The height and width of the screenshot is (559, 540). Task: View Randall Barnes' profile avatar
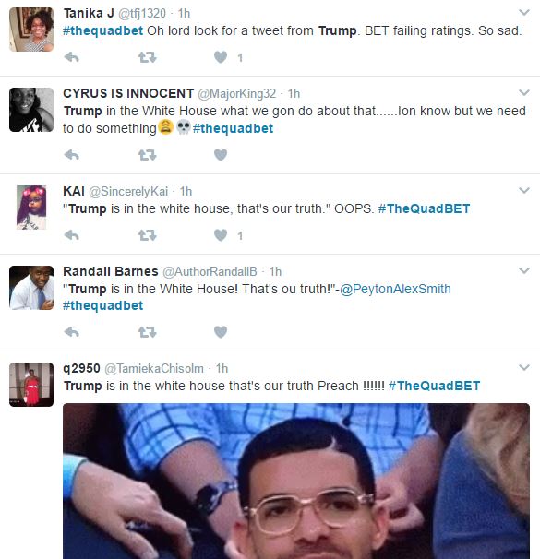[x=31, y=288]
